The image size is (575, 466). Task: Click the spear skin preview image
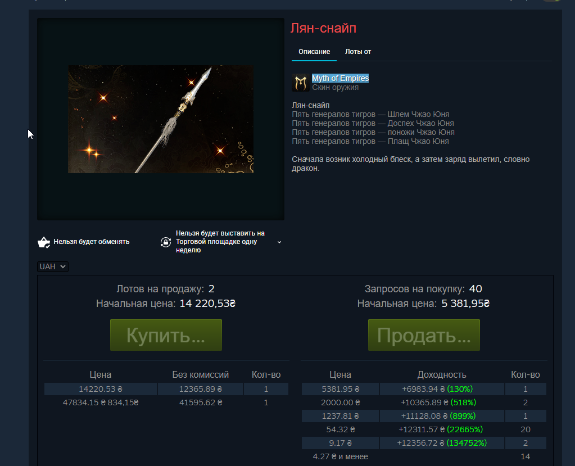(x=161, y=119)
